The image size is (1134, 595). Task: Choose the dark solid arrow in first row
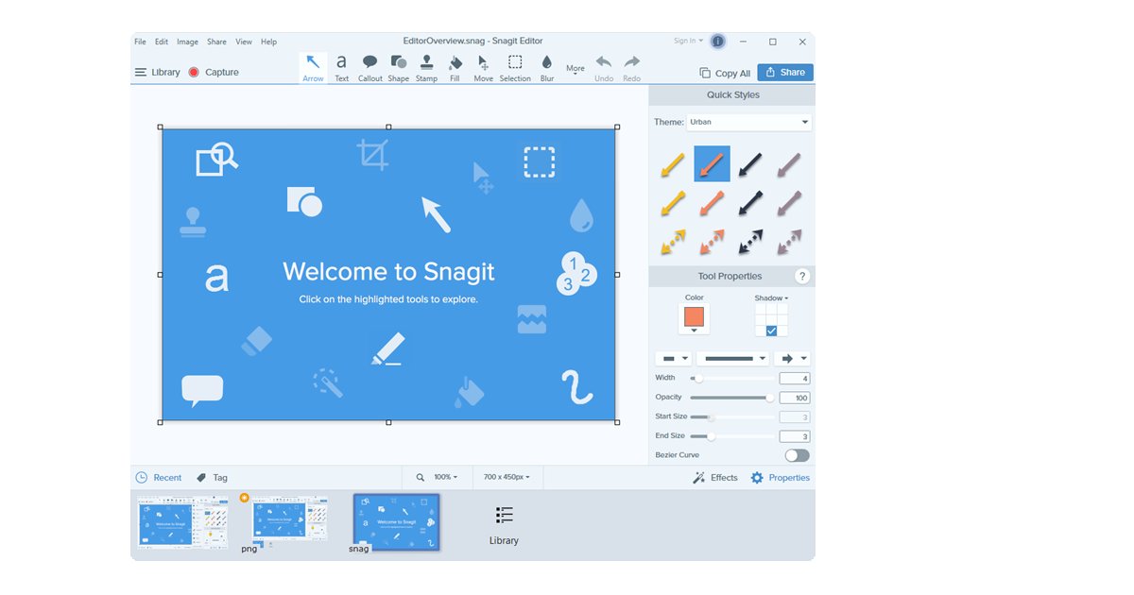pos(749,164)
